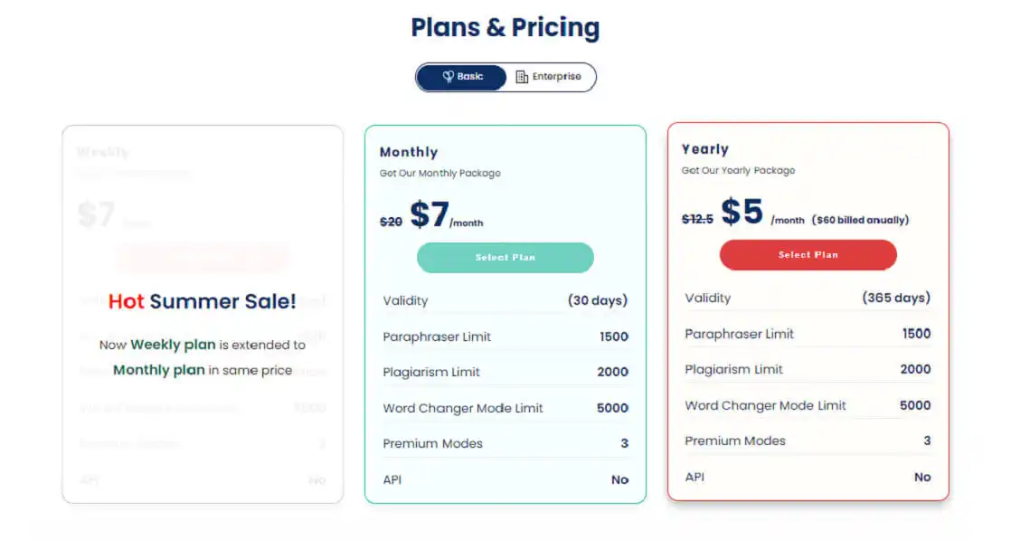Click green Monthly plan text in sale notice
Screen dimensions: 1011x540
pos(158,370)
